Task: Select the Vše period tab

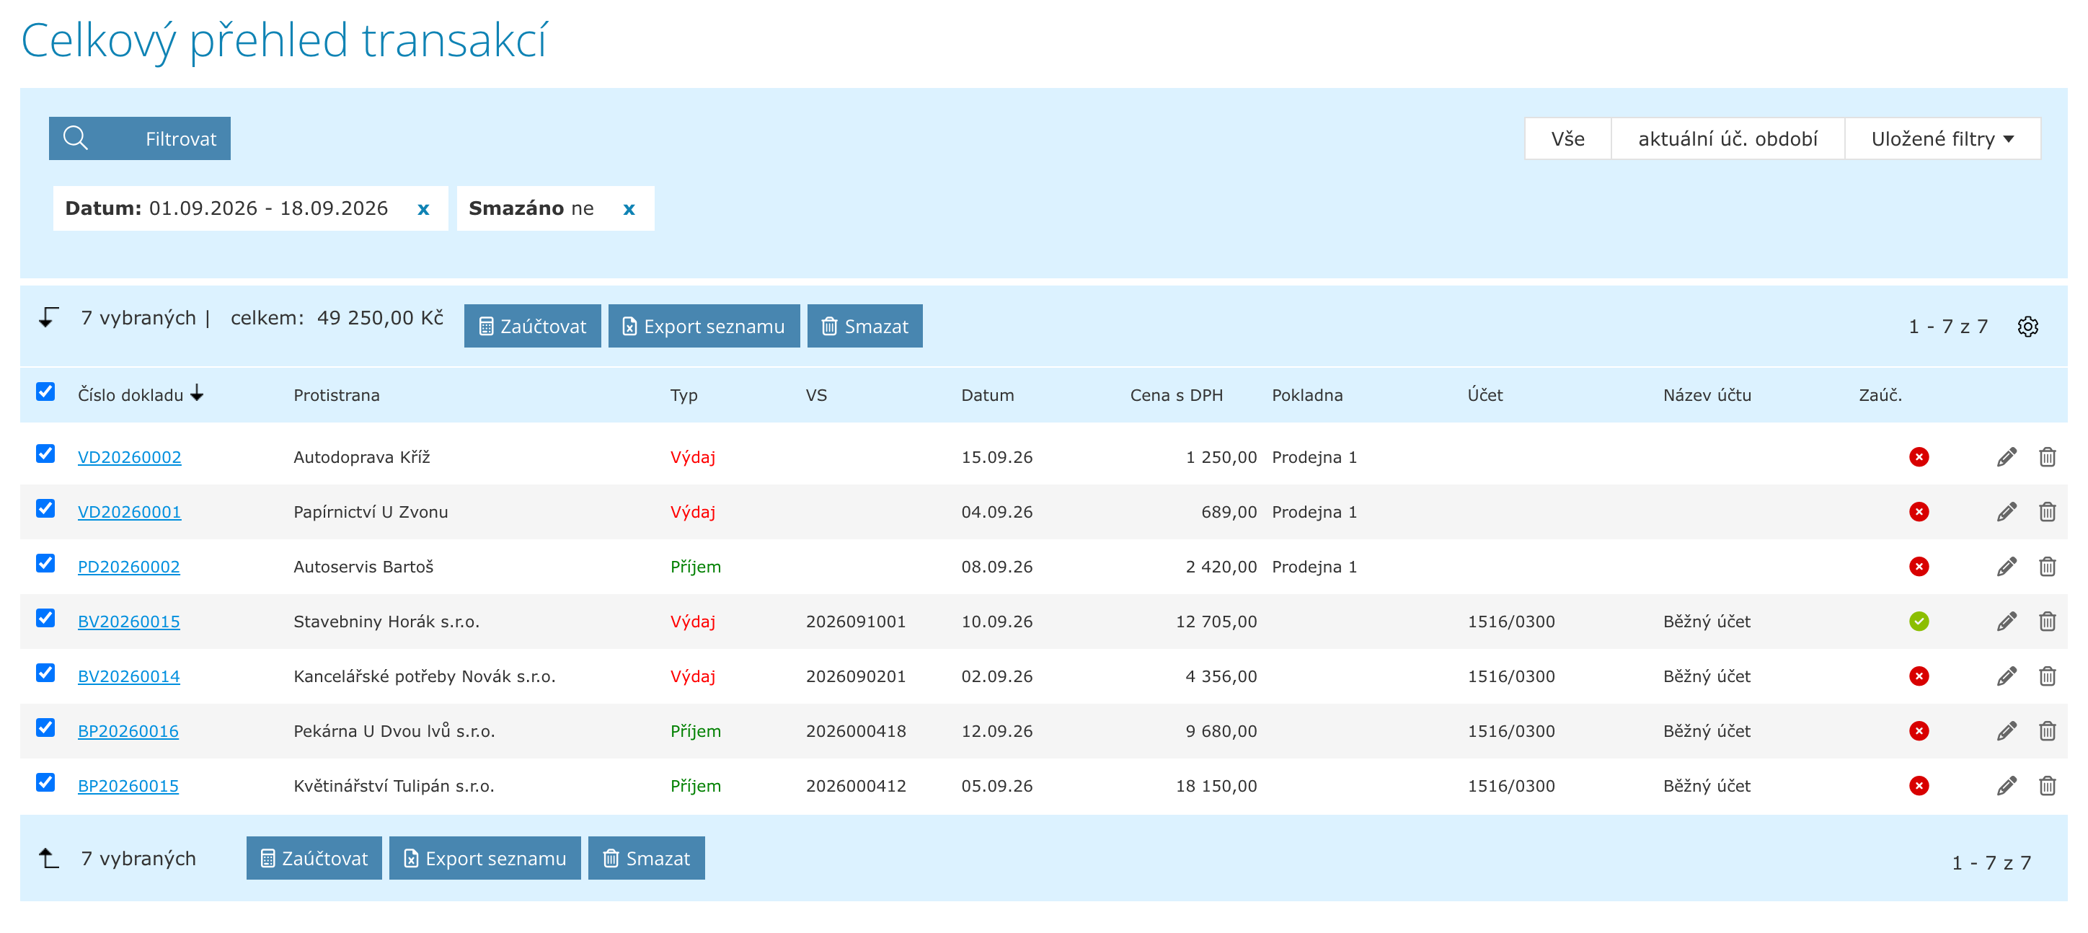Action: 1567,138
